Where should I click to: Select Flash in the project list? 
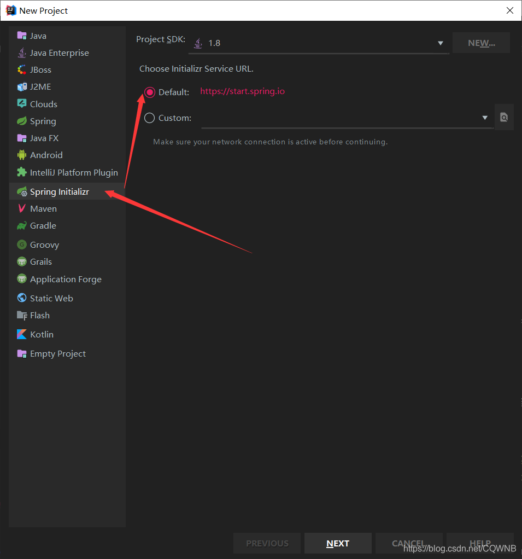tap(67, 316)
